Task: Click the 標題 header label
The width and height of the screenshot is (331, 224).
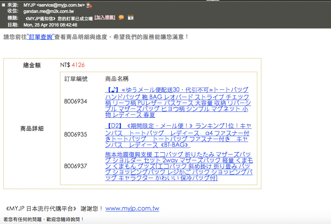Action: click(x=13, y=18)
